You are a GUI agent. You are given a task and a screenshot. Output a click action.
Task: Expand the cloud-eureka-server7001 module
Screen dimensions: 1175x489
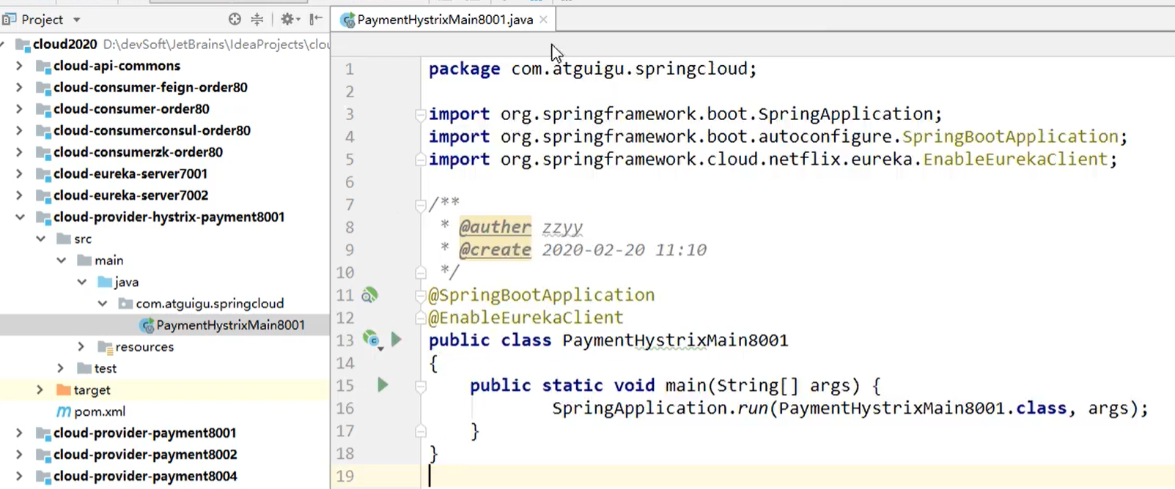point(19,174)
